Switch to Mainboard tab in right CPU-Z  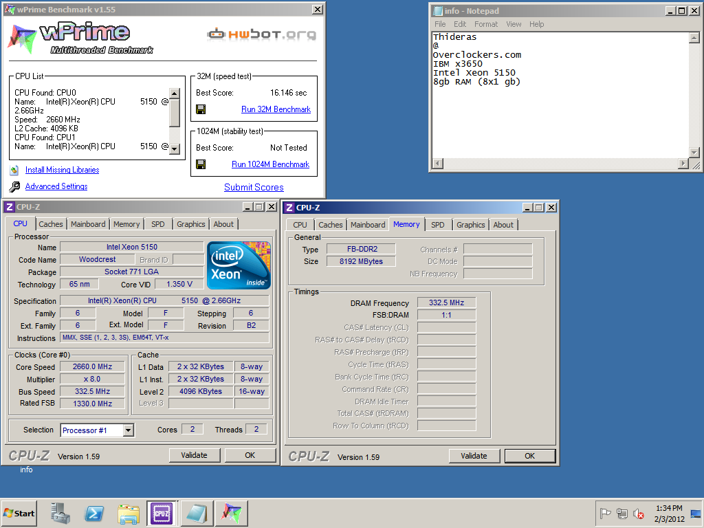point(368,225)
